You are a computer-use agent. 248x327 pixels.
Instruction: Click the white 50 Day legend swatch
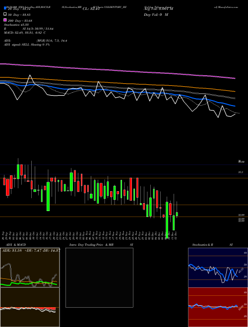tap(5, 14)
